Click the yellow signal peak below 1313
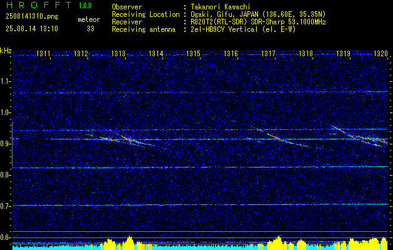The height and width of the screenshot is (250, 393). pos(129,242)
